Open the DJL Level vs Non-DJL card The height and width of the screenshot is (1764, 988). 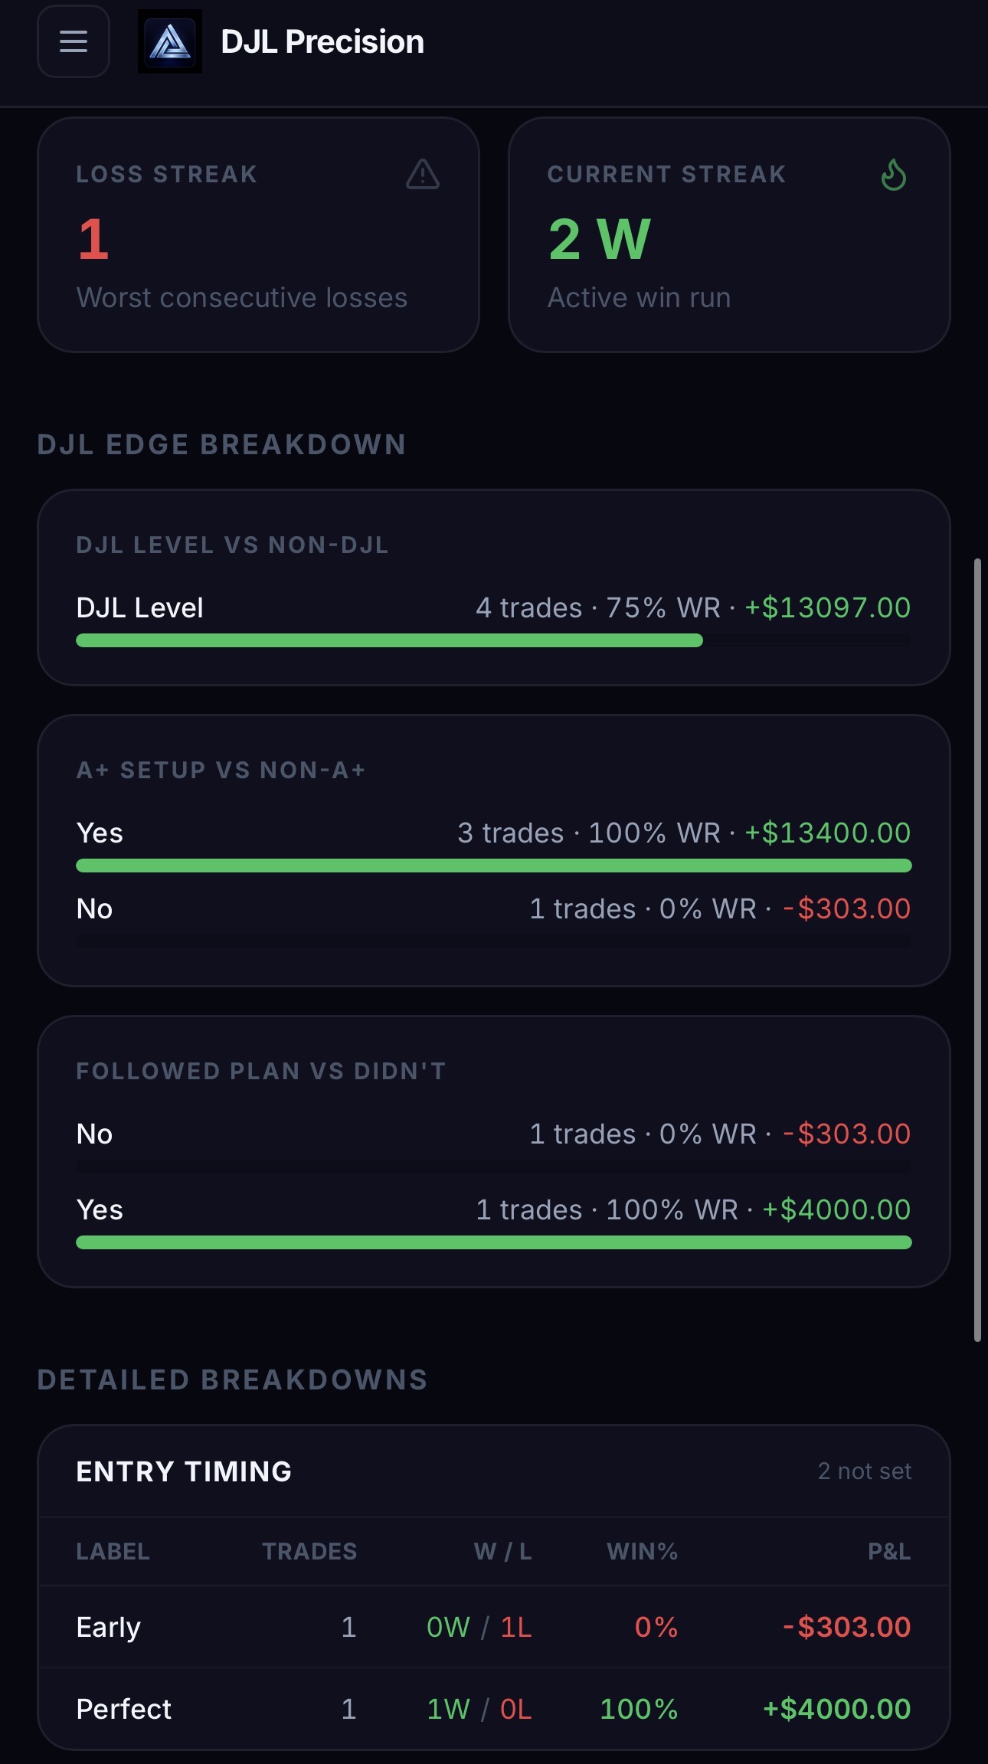(x=494, y=586)
